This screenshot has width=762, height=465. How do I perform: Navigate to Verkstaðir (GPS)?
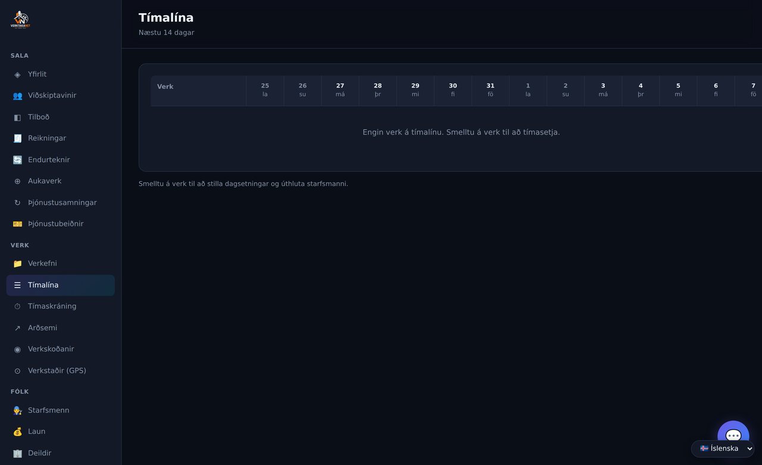click(61, 371)
